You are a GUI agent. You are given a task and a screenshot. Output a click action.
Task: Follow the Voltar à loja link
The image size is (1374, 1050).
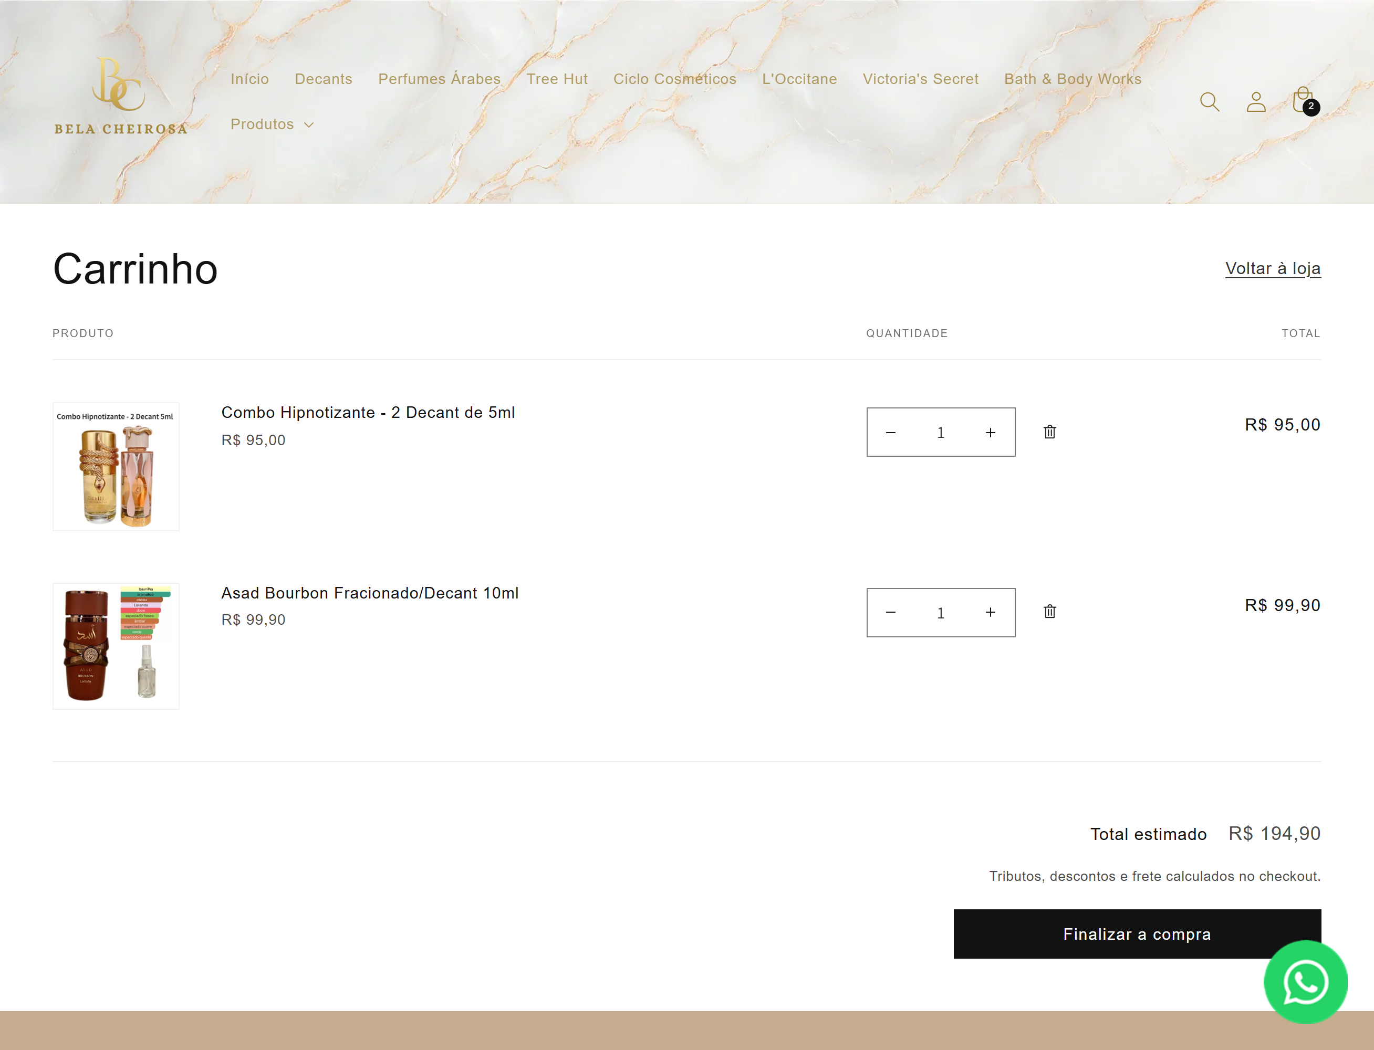(x=1272, y=268)
